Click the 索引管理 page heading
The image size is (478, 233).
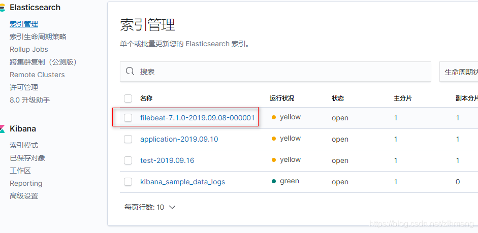tap(147, 25)
